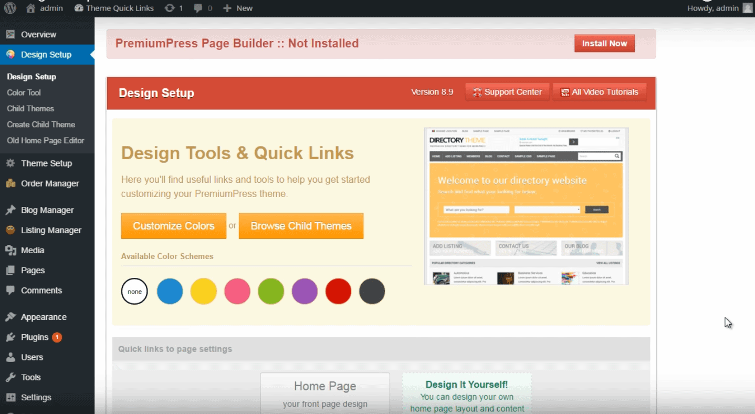
Task: Click the Appearance brush icon
Action: (x=10, y=317)
